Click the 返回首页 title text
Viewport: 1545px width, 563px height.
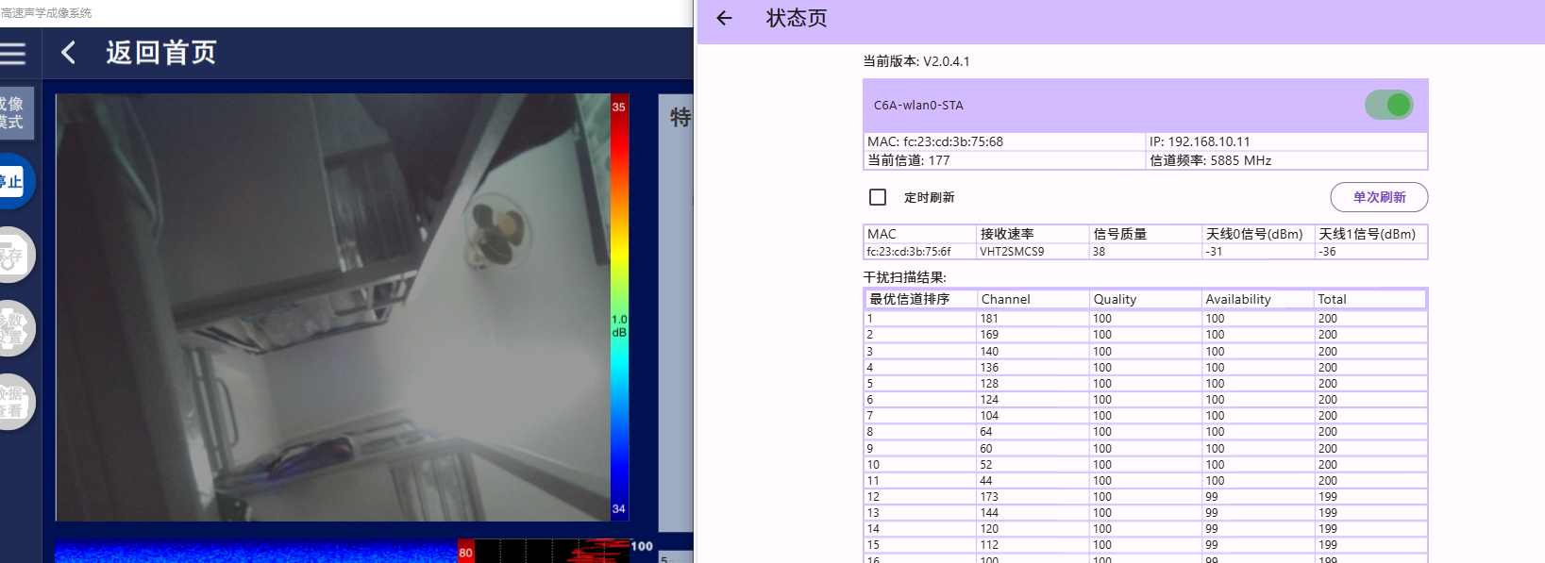161,52
